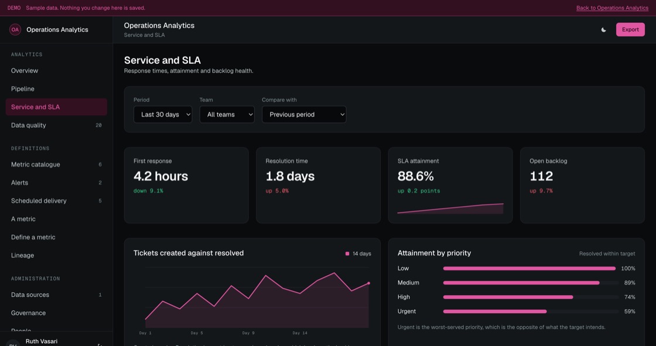Click the Alerts count badge 2
Image resolution: width=656 pixels, height=346 pixels.
point(100,183)
